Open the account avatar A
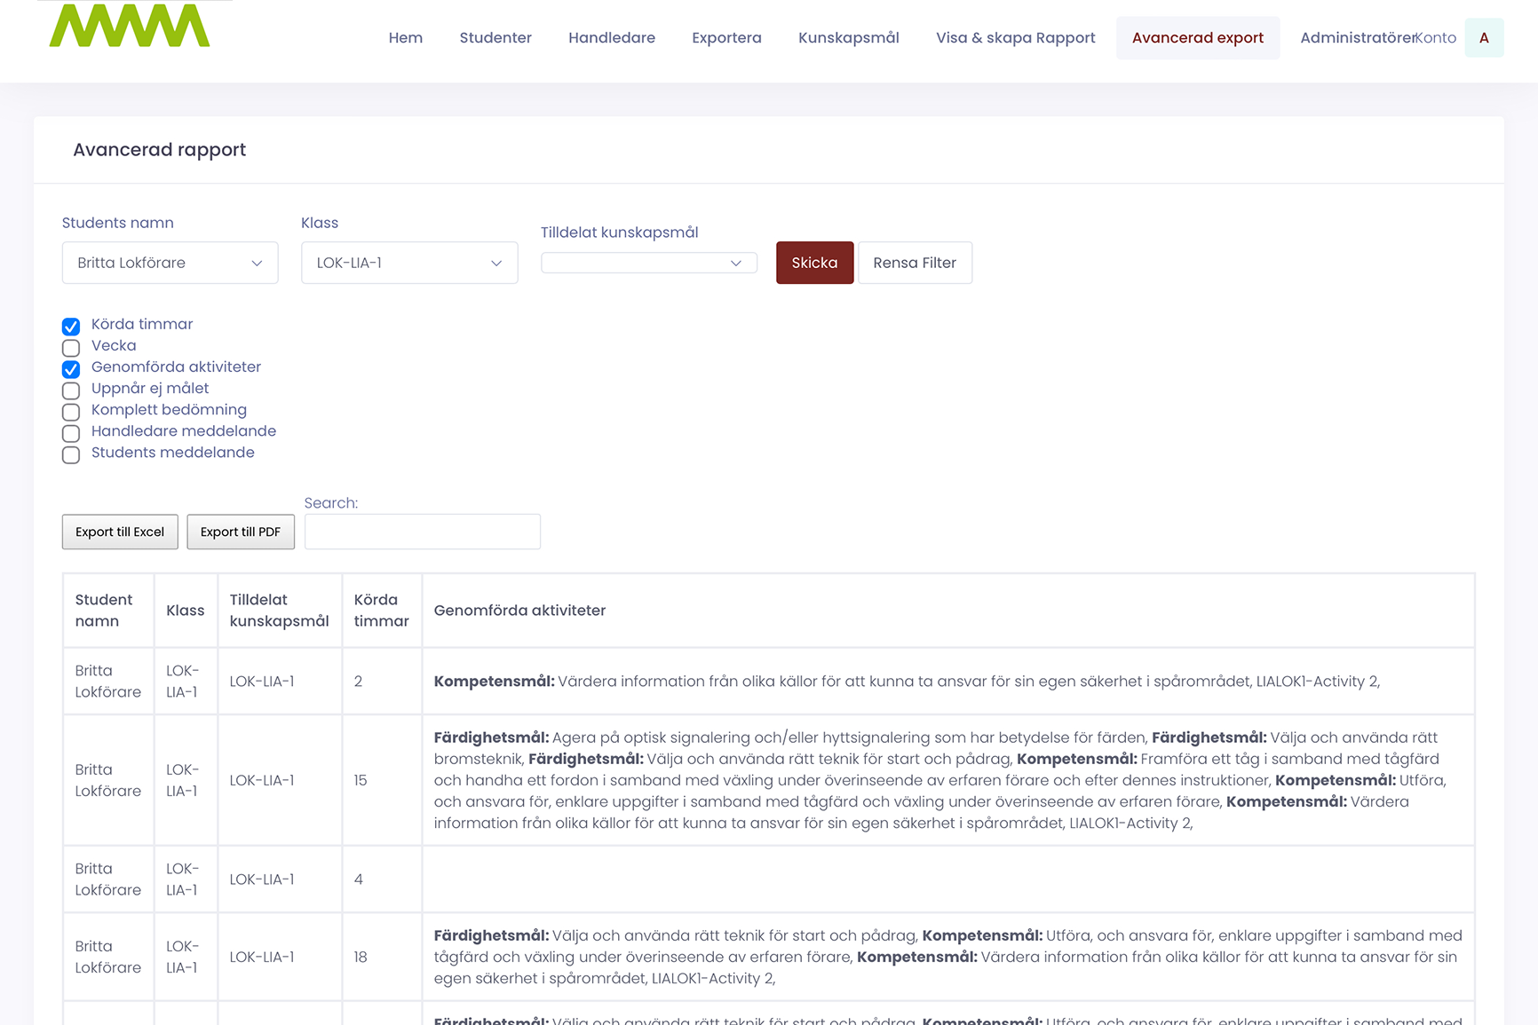 pos(1484,37)
